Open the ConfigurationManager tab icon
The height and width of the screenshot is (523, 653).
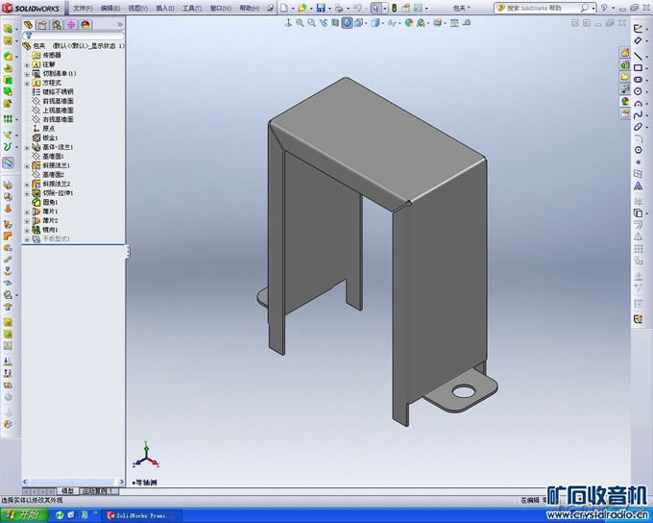(59, 25)
